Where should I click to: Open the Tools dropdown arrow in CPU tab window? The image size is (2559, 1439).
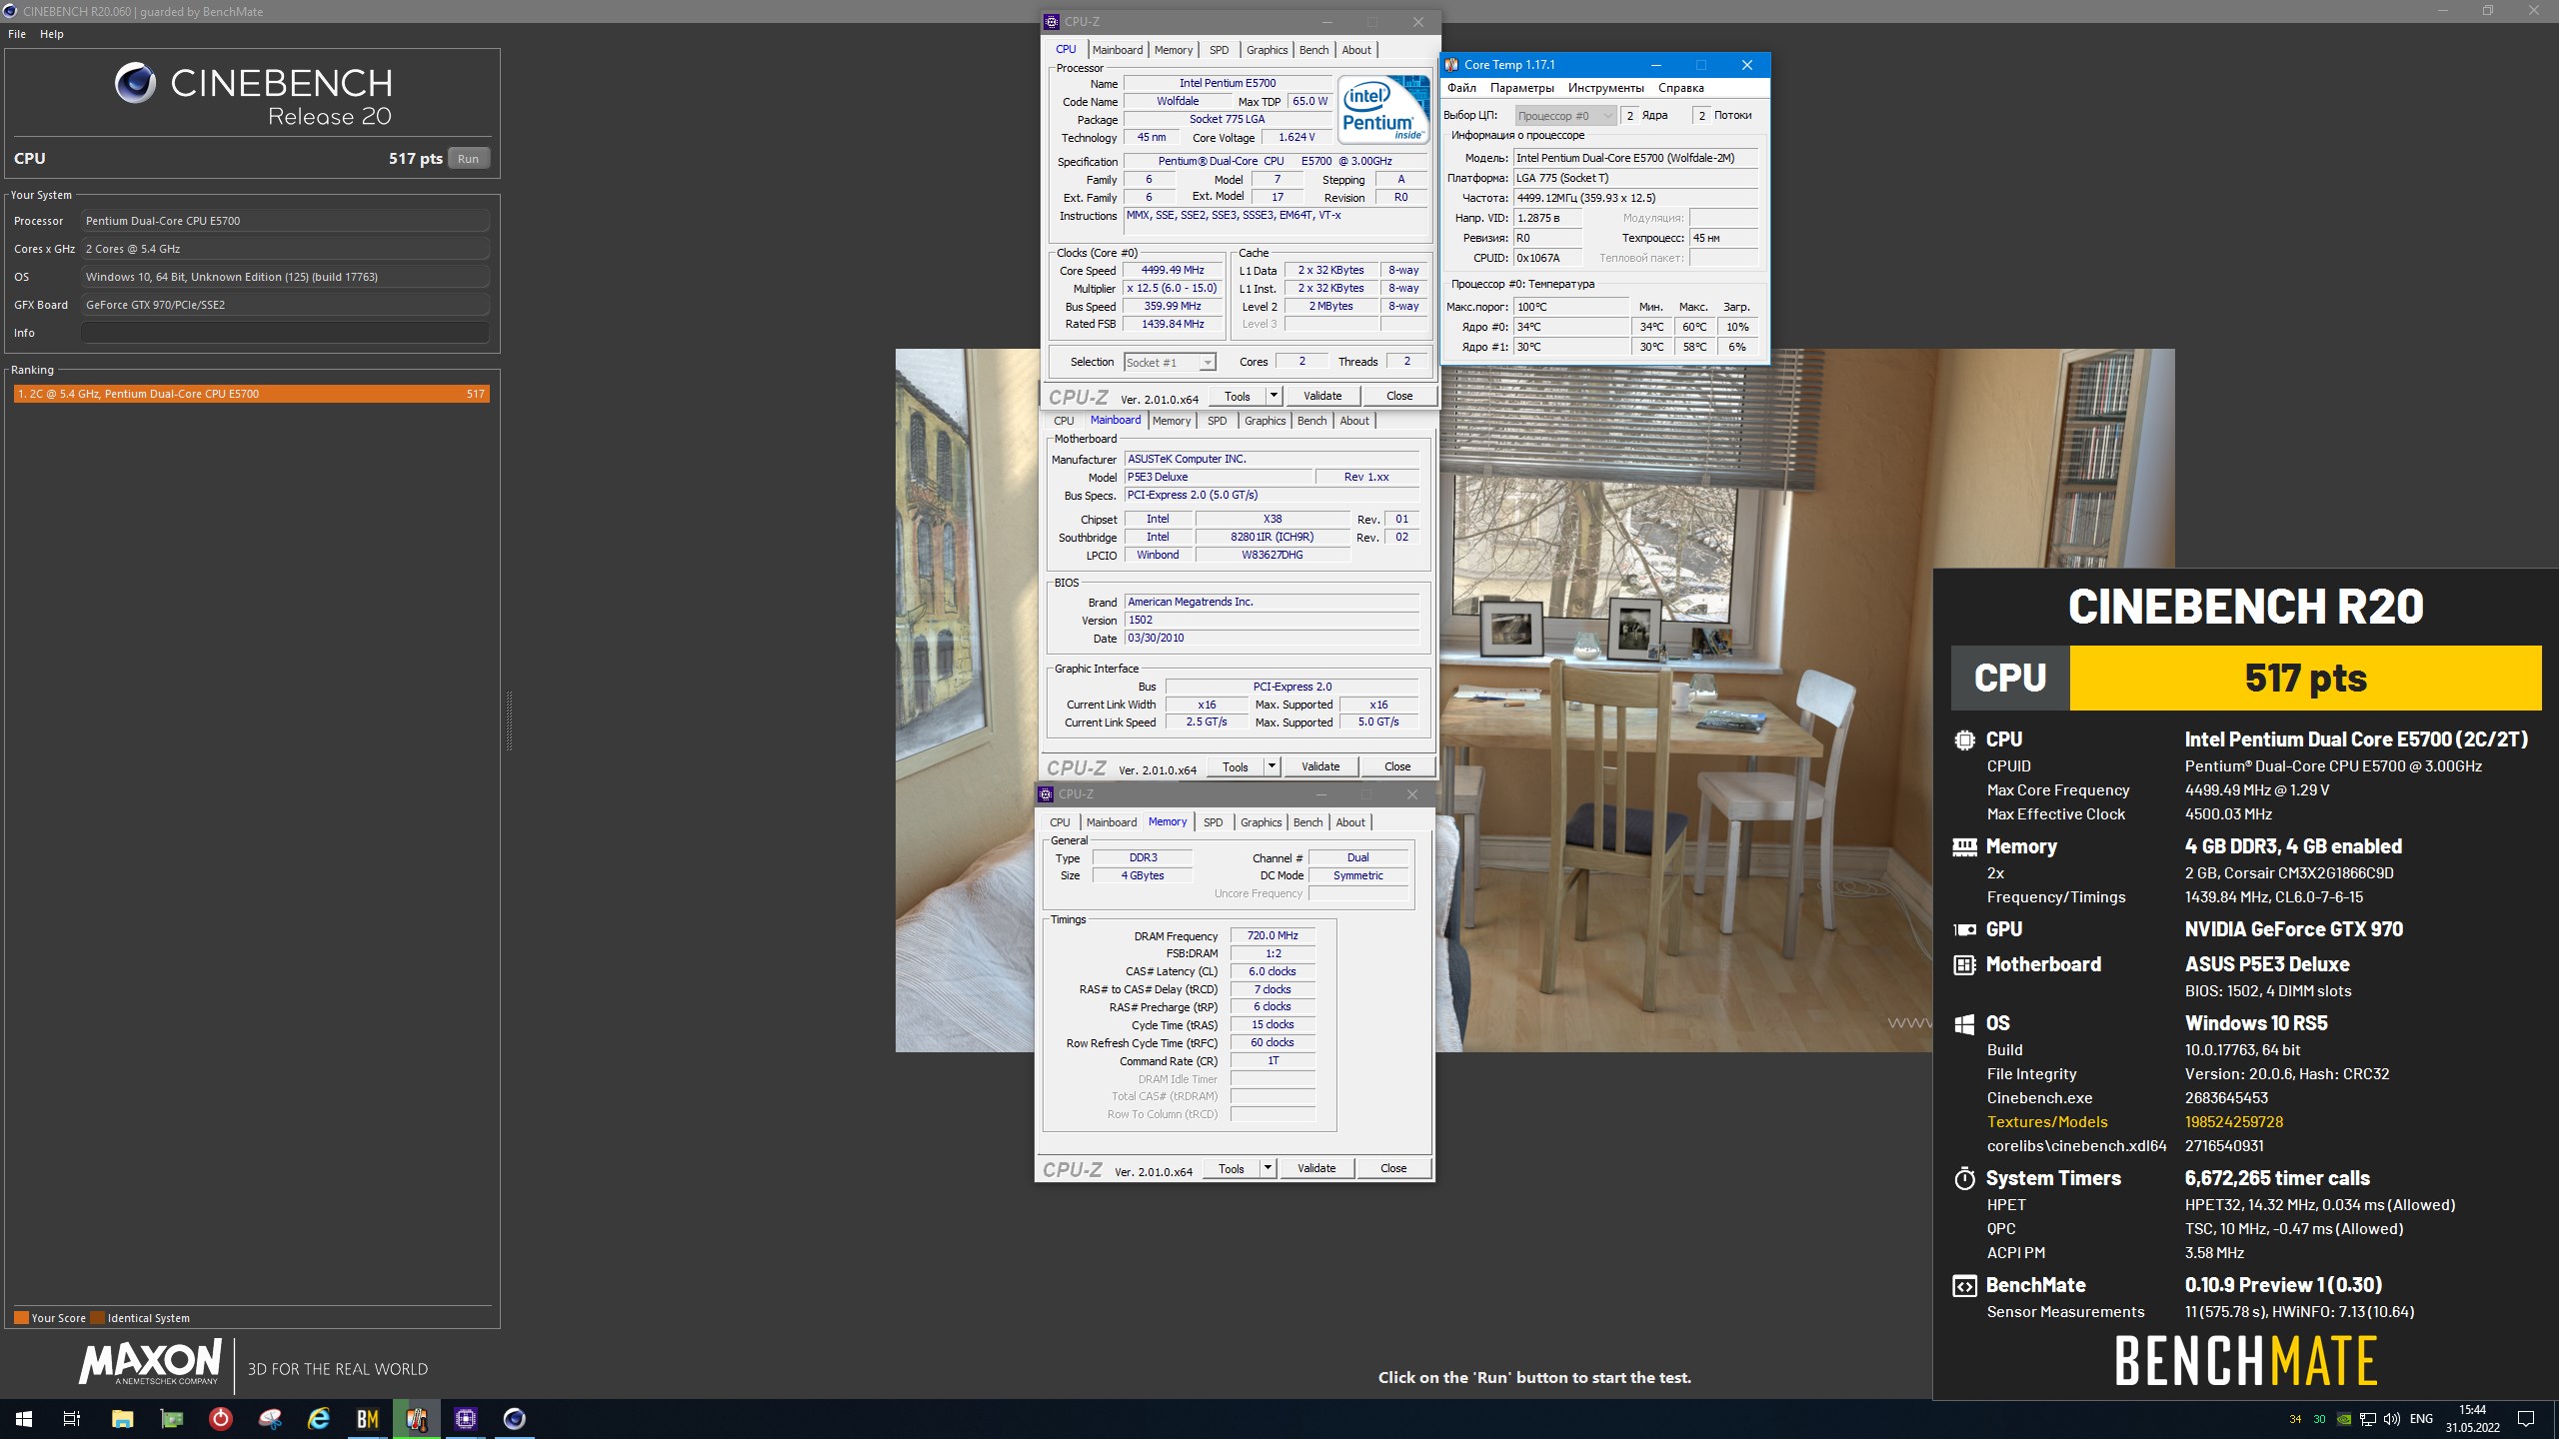click(x=1274, y=396)
